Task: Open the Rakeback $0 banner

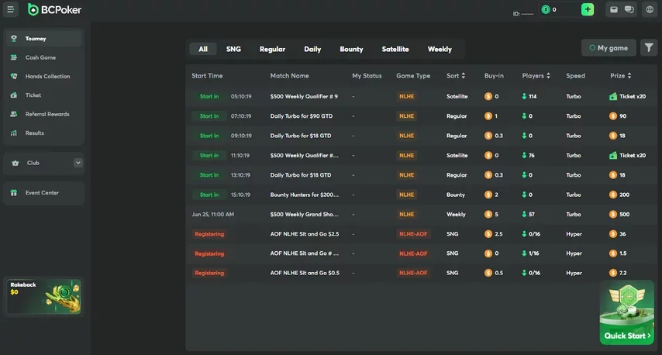Action: click(44, 297)
